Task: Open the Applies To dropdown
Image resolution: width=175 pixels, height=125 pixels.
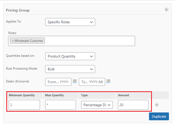Action: click(x=70, y=22)
